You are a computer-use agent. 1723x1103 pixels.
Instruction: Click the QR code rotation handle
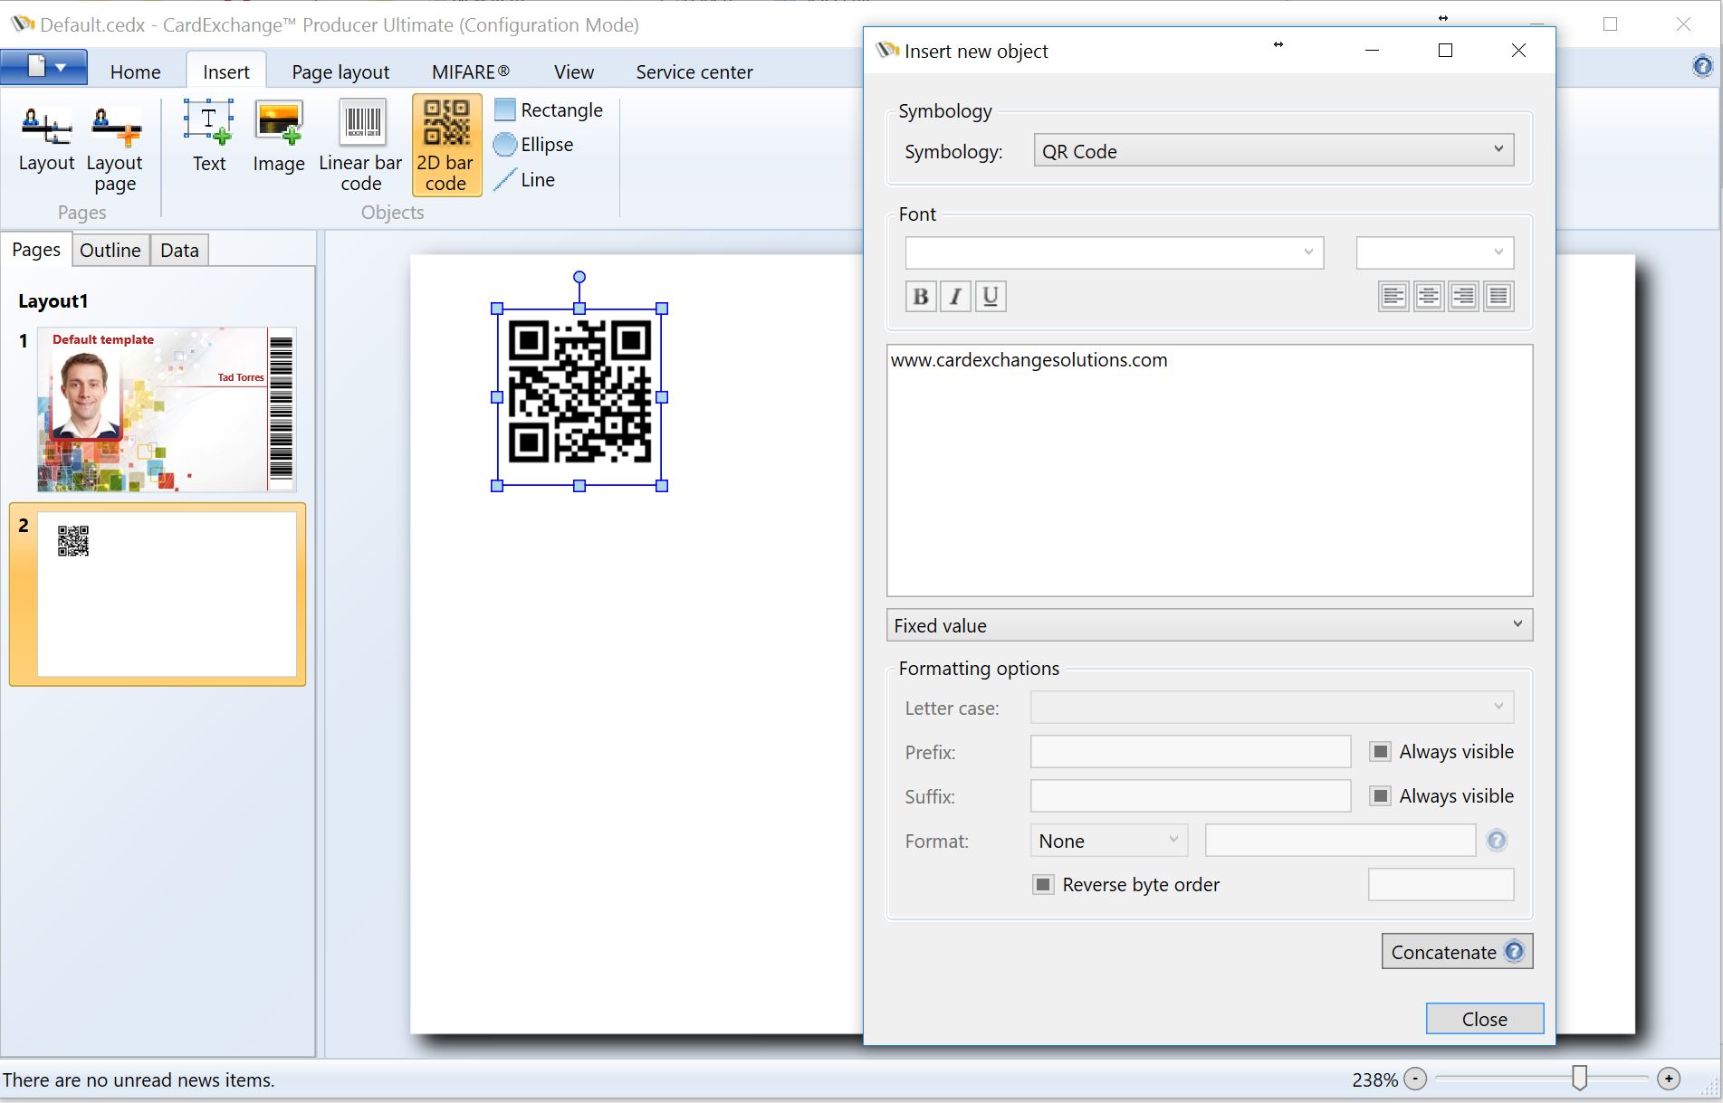(579, 277)
